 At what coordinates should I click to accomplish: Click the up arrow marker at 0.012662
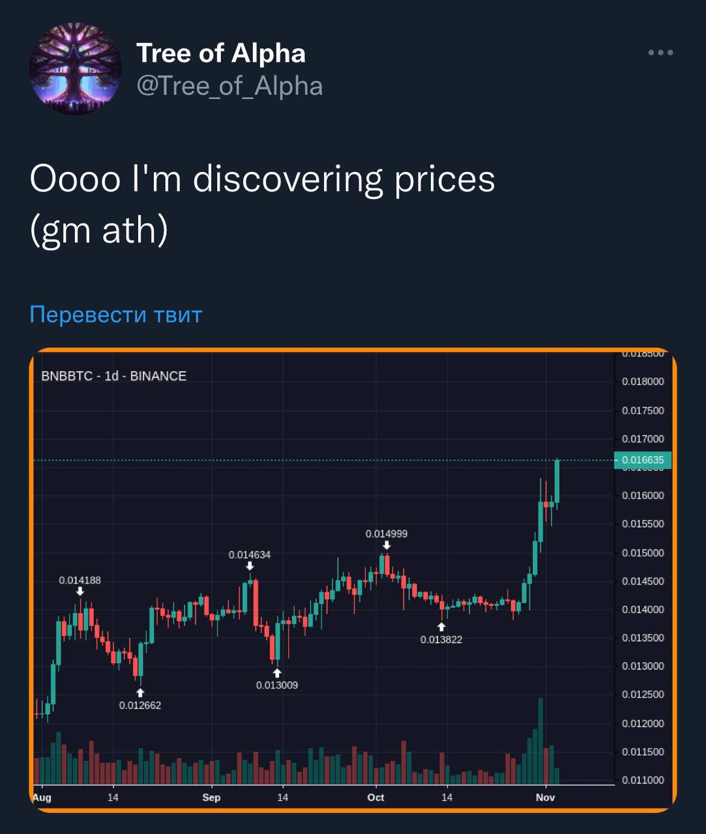(x=140, y=693)
